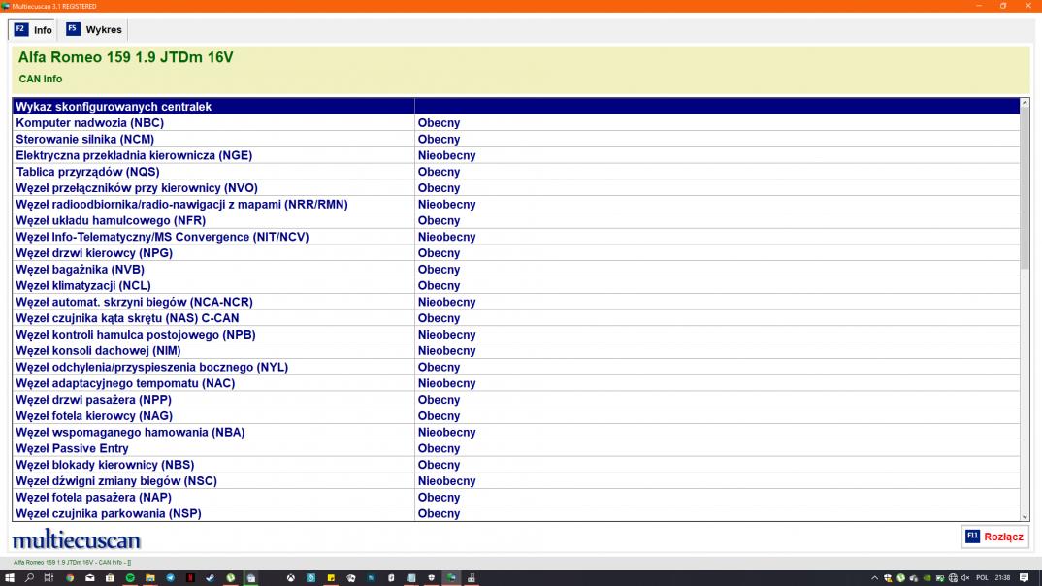Open the notification center icon

(x=1025, y=578)
